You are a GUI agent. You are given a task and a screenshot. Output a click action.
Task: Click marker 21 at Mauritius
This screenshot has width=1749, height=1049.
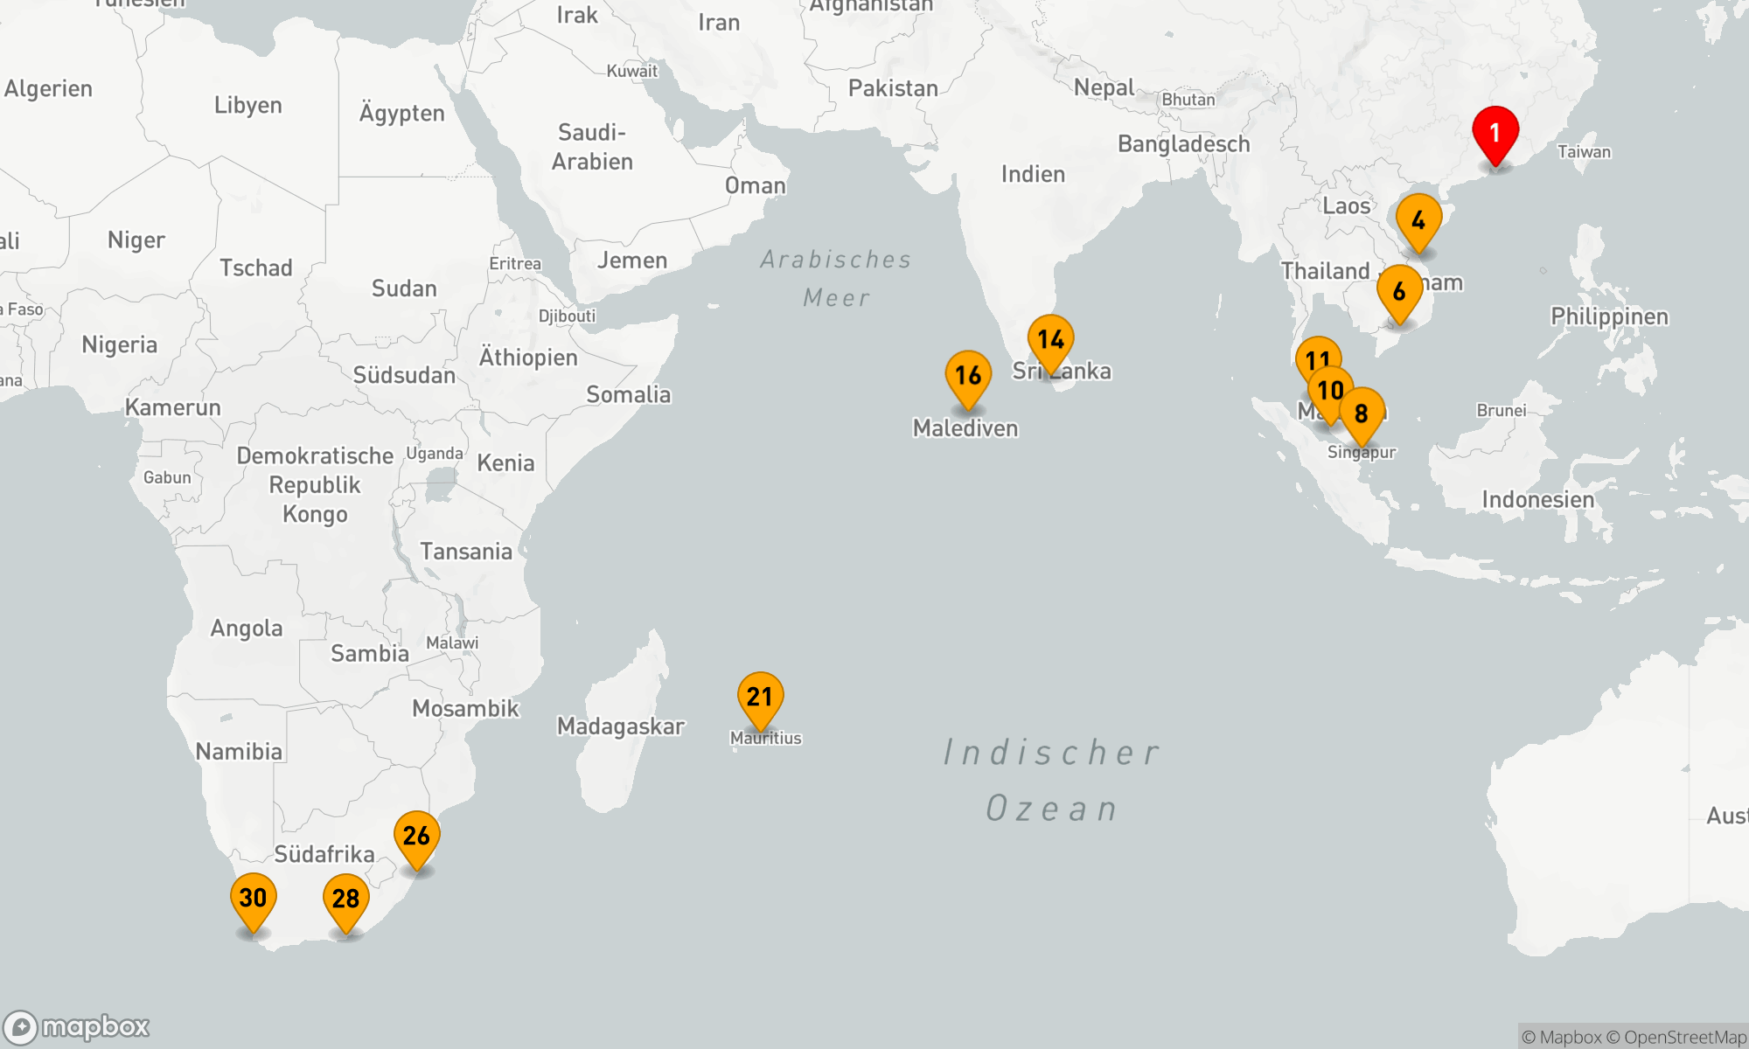760,697
